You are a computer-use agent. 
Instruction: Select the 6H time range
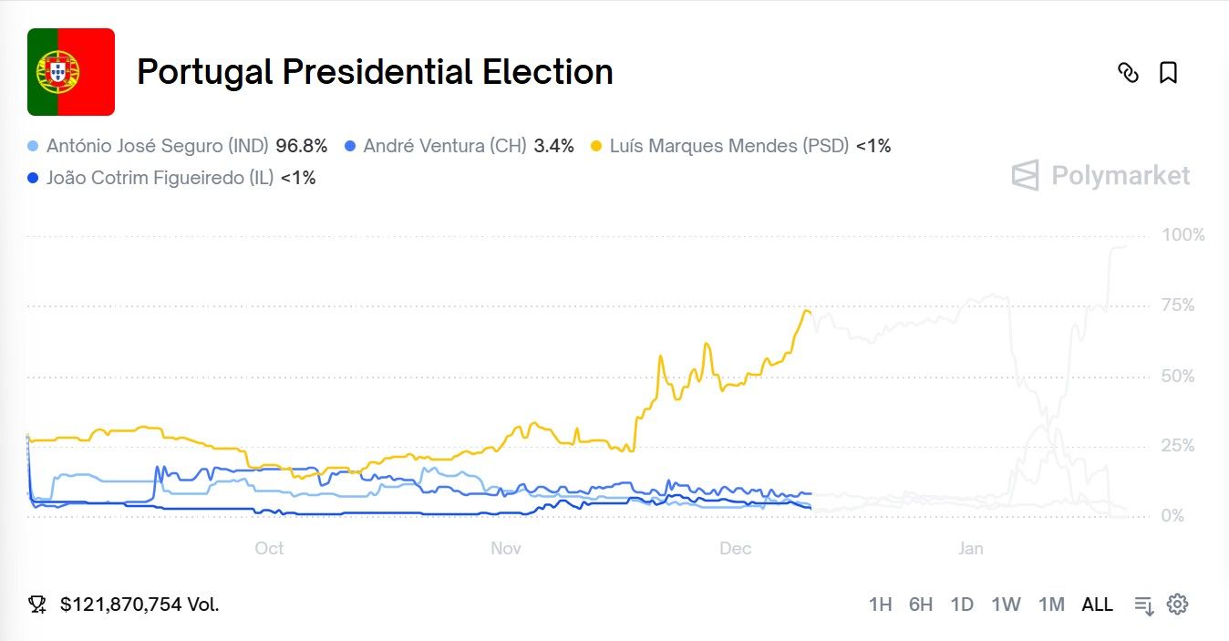921,605
